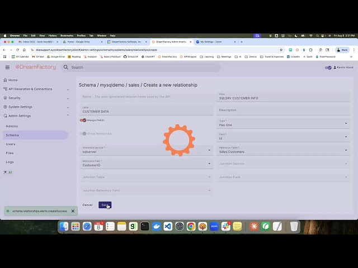358x268 pixels.
Task: Open Zoom from the dock
Action: click(214, 226)
